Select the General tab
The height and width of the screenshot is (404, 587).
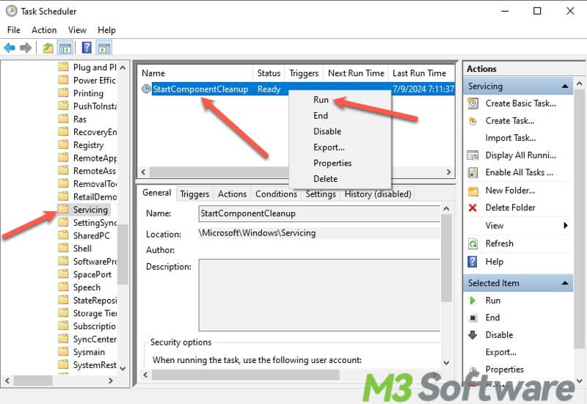[x=156, y=193]
